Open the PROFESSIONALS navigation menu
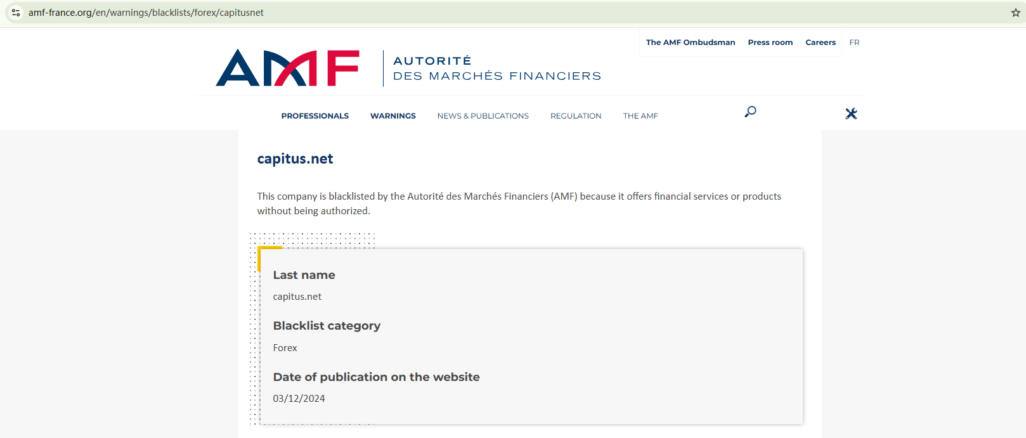The height and width of the screenshot is (438, 1026). coord(315,115)
